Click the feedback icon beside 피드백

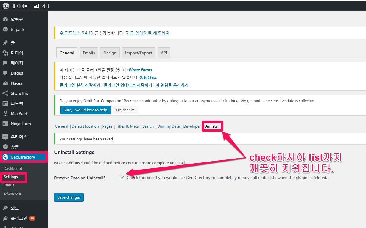[5, 103]
